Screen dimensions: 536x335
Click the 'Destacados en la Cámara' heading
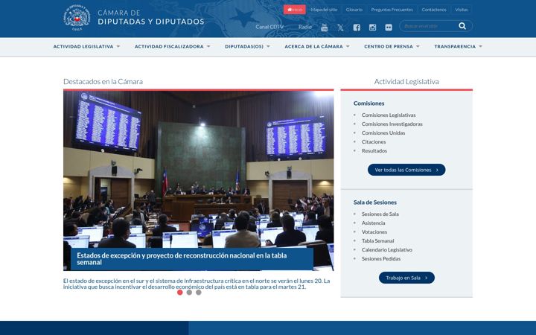coord(103,82)
